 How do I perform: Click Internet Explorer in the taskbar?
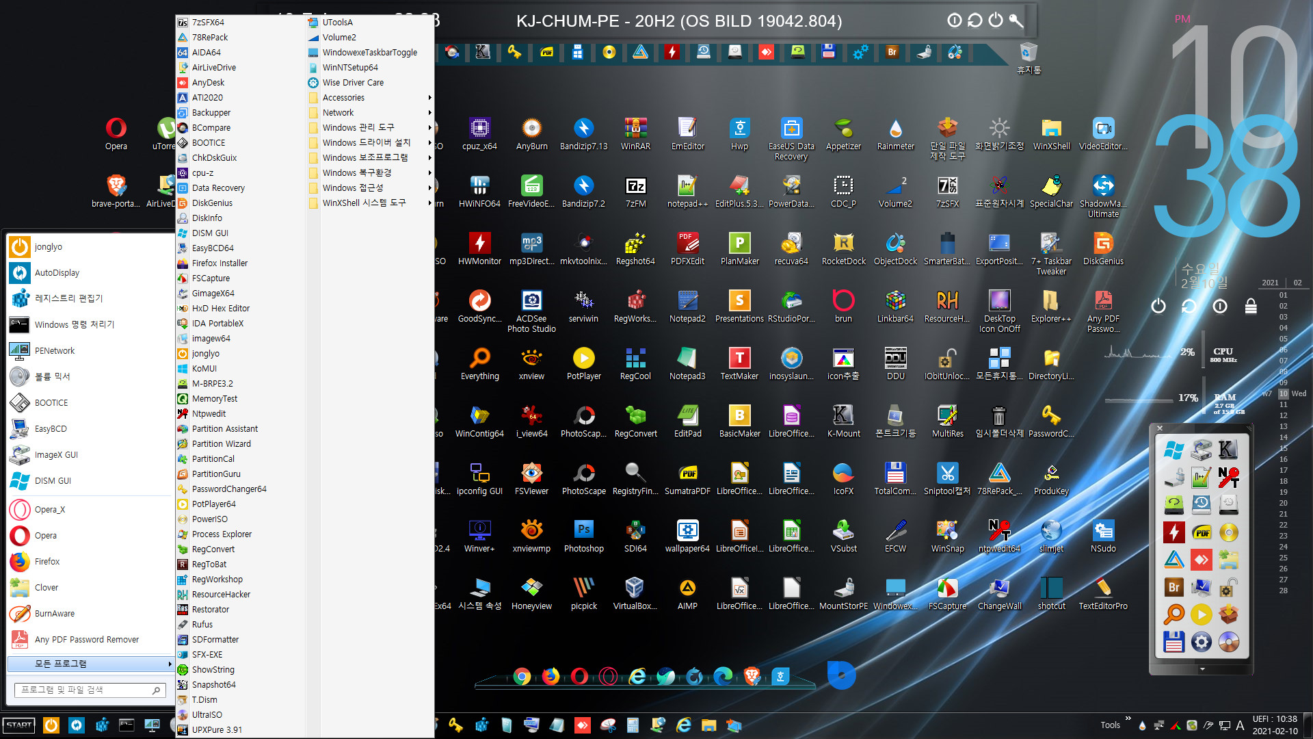click(x=683, y=725)
